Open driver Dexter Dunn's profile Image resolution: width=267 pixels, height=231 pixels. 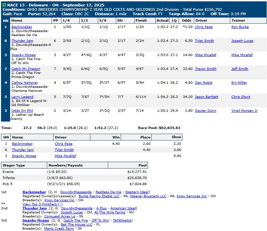click(206, 111)
